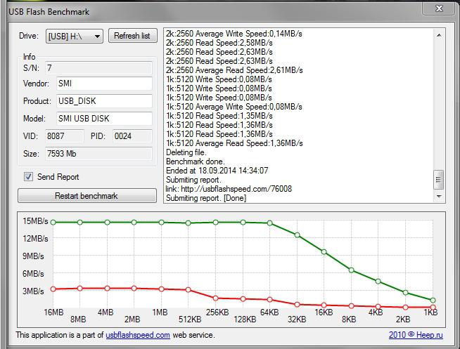Click the Size field showing 7593 Mb
Image resolution: width=460 pixels, height=349 pixels.
[98, 154]
